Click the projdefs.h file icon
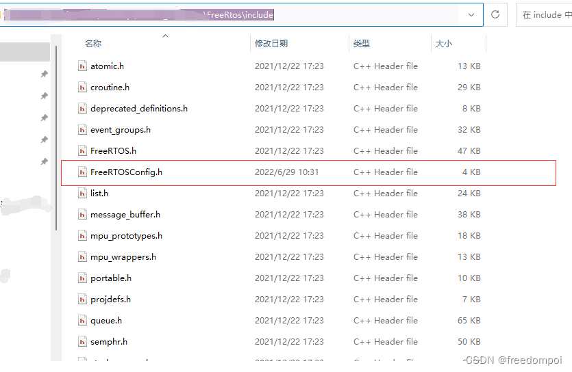Viewport: 572px width, 372px height. [82, 300]
